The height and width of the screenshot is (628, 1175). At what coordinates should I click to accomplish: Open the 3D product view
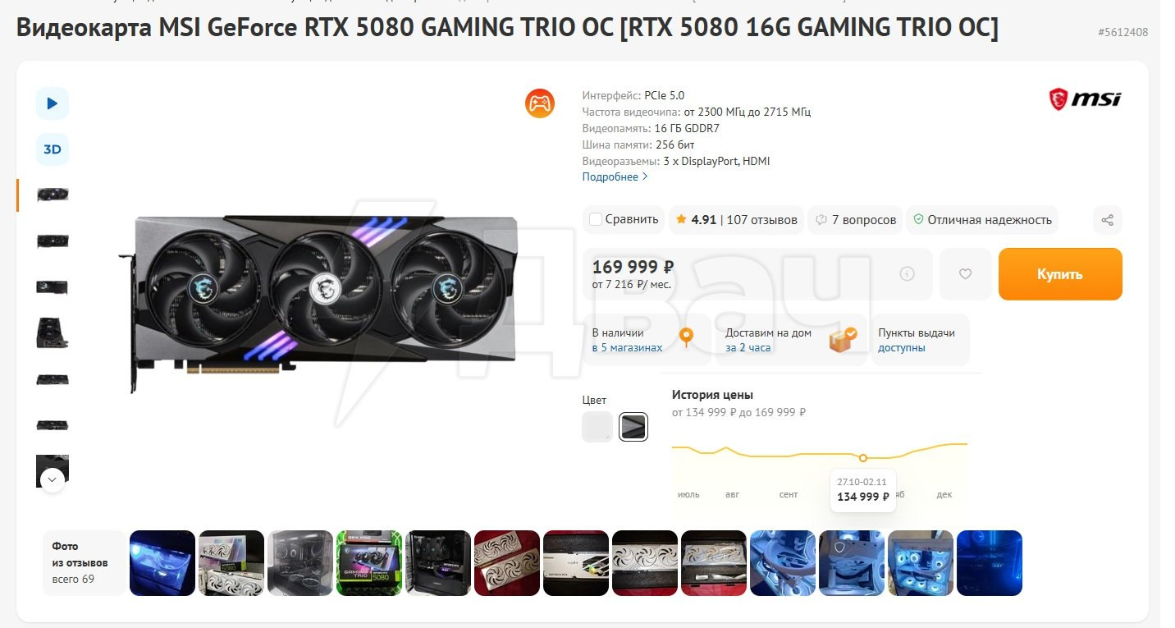pos(53,149)
